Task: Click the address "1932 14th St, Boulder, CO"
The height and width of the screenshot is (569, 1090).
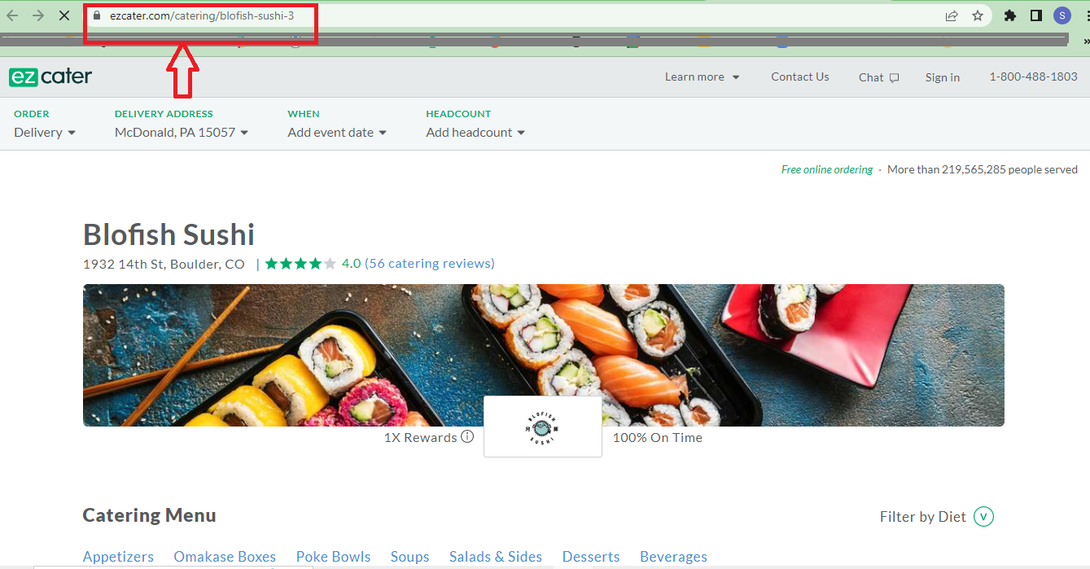Action: pyautogui.click(x=164, y=264)
